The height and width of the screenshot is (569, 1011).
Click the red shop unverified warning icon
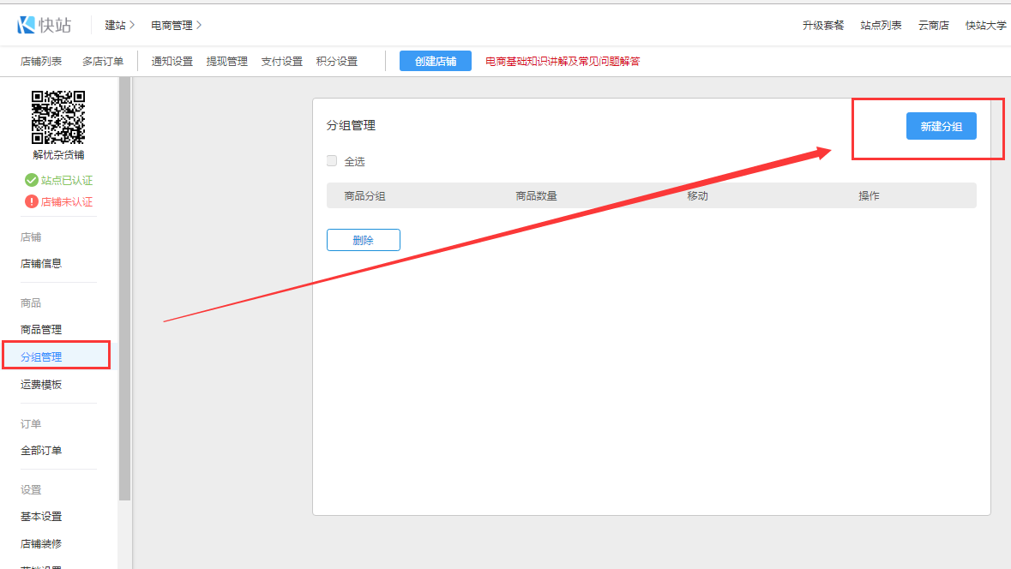click(32, 202)
